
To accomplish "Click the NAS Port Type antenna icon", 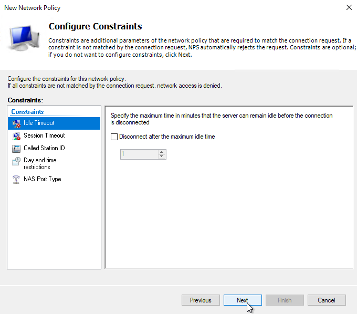I will (x=16, y=180).
